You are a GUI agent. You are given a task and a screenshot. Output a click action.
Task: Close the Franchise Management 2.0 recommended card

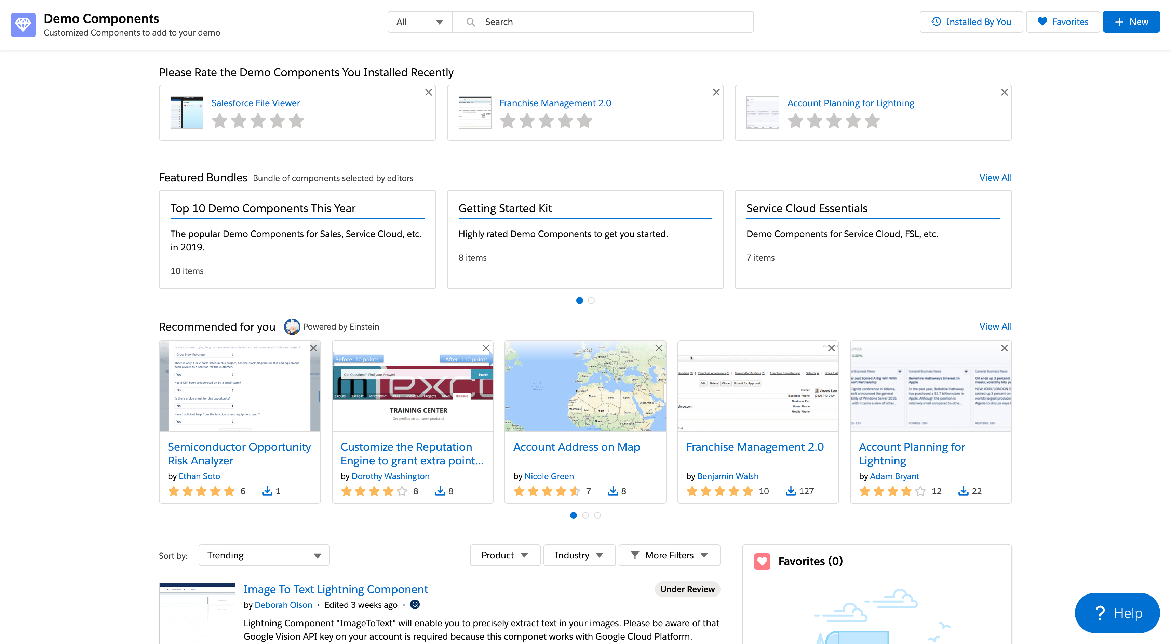click(x=832, y=348)
